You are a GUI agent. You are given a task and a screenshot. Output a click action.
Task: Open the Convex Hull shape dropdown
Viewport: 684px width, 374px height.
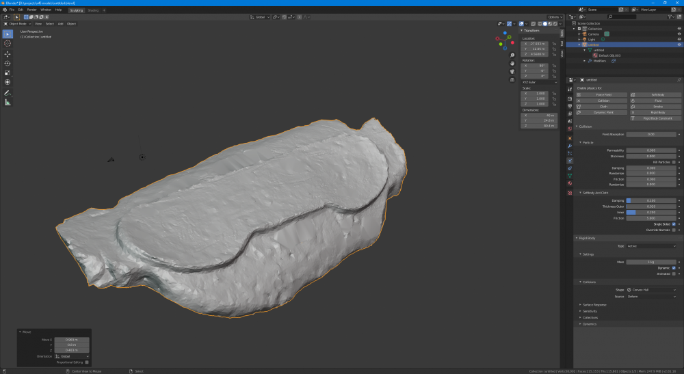(651, 290)
